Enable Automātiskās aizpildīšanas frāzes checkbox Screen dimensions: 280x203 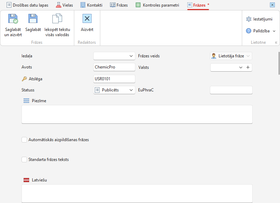coord(24,140)
